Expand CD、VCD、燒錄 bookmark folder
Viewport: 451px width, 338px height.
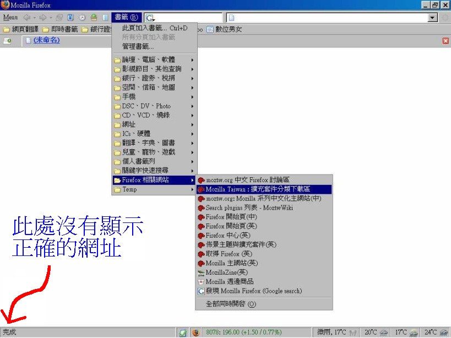coord(154,115)
